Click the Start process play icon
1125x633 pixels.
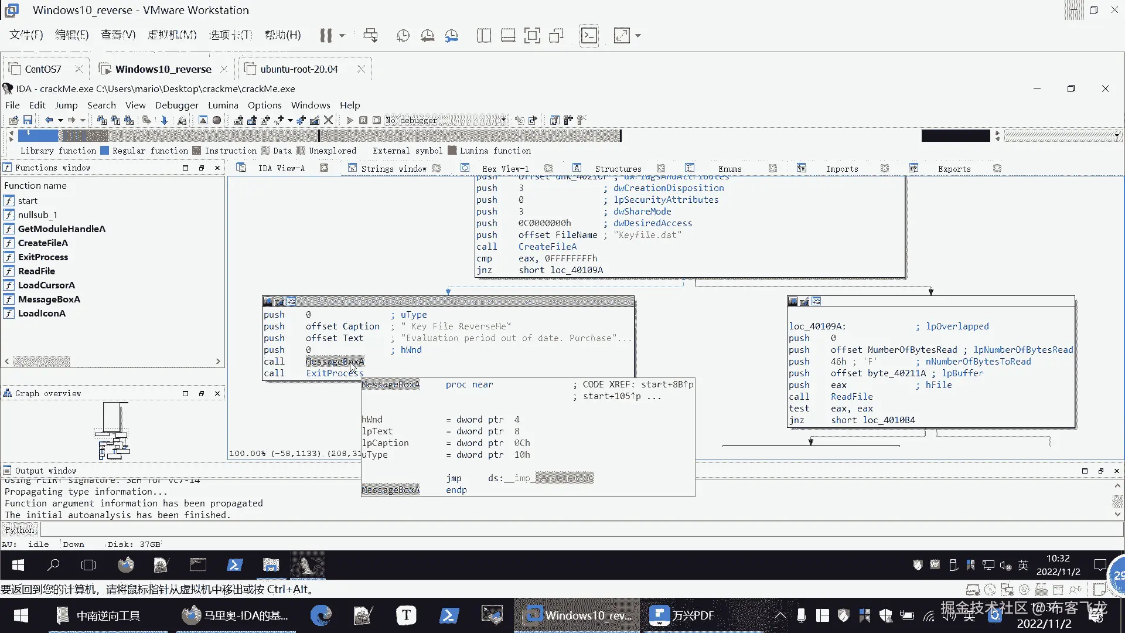(x=350, y=120)
